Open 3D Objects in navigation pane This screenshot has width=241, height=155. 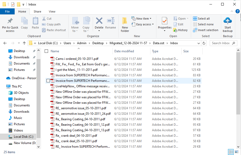(x=19, y=93)
